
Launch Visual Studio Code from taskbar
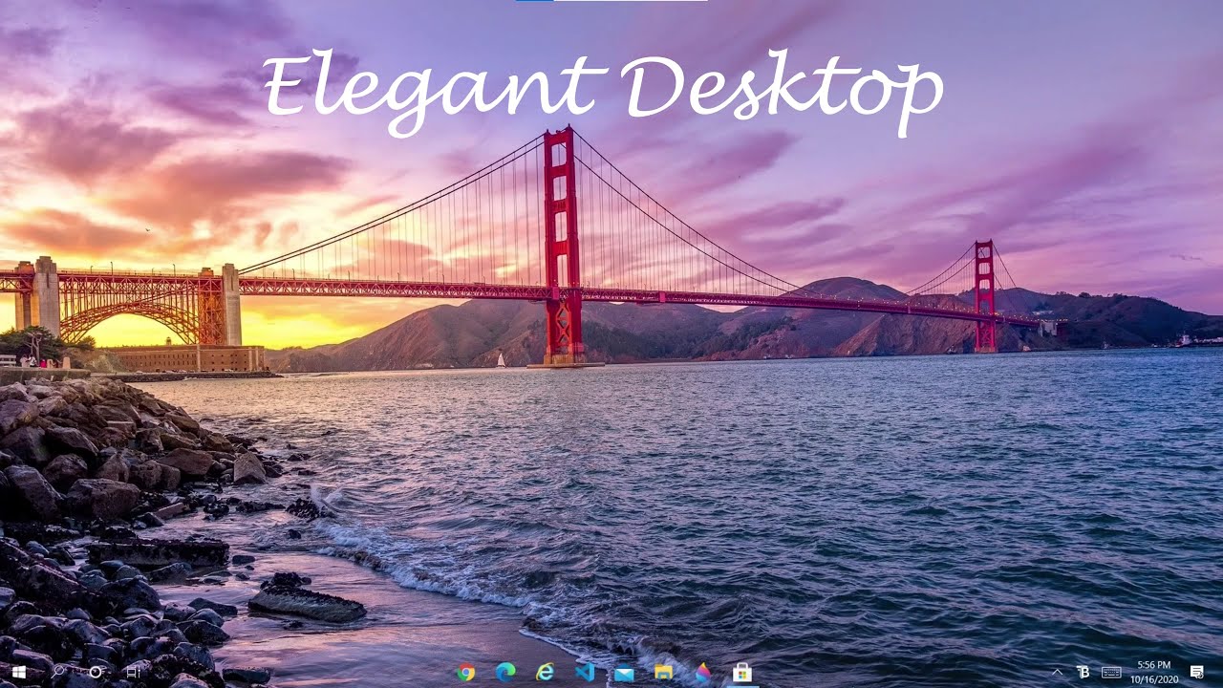(x=585, y=673)
